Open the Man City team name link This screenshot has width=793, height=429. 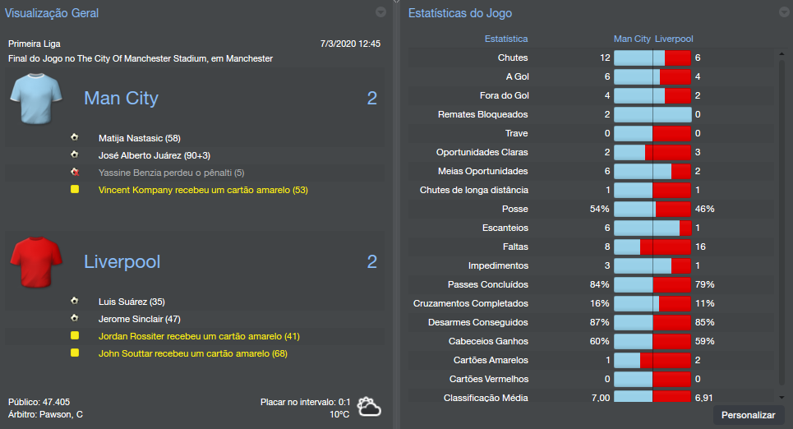click(121, 99)
